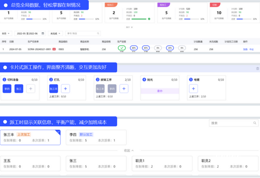Viewport: 260px width, 178px height.
Task: Click the 上道工序: 2/10 text in 电镀 card
Action: pos(197,96)
